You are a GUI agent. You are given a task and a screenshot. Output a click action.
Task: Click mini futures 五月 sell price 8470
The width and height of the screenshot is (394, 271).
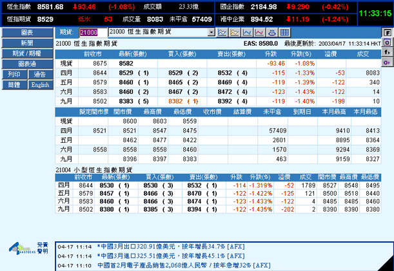tap(194, 194)
